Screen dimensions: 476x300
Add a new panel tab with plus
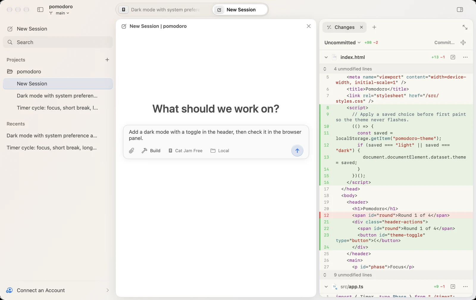tap(374, 27)
